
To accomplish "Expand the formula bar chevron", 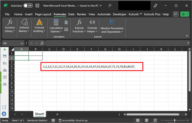I will point(188,43).
